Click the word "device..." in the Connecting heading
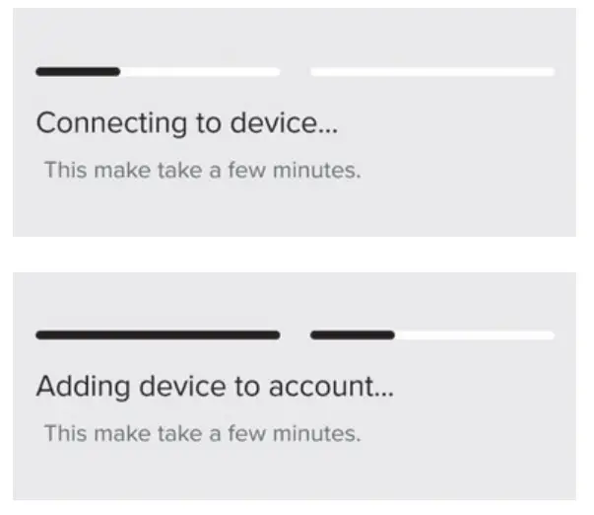Screen dimensions: 594x515 tap(284, 122)
